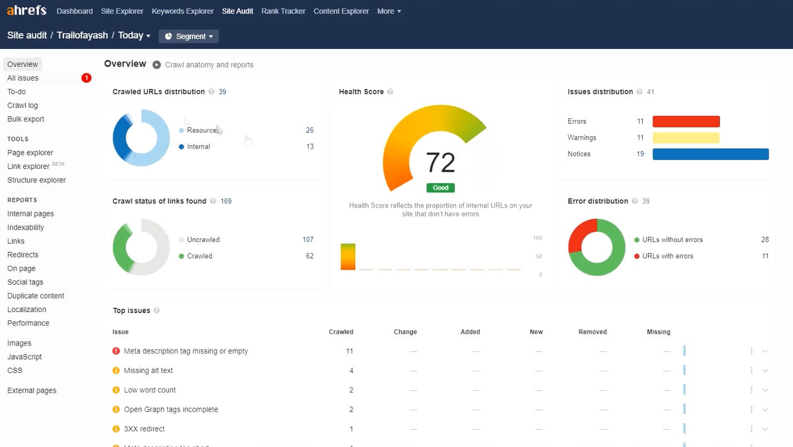This screenshot has height=447, width=793.
Task: Click the red Errors bar in Issues distribution
Action: [686, 122]
